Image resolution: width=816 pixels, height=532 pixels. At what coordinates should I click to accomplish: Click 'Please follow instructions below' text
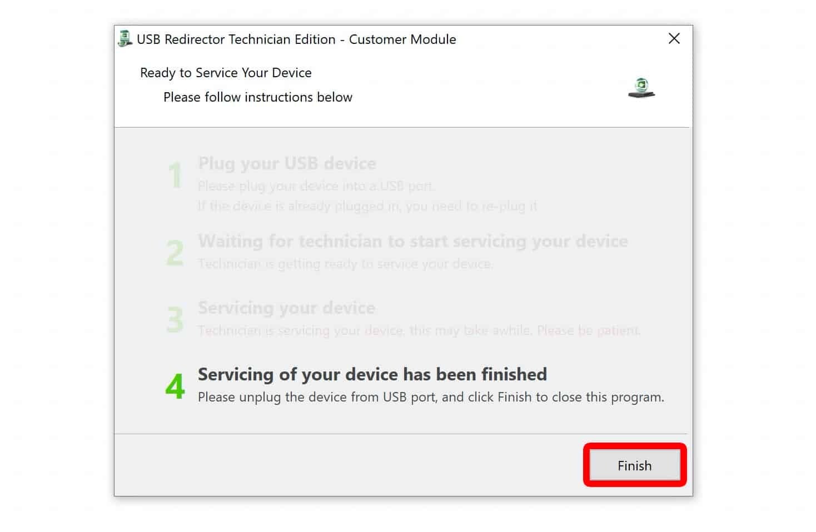click(x=258, y=97)
